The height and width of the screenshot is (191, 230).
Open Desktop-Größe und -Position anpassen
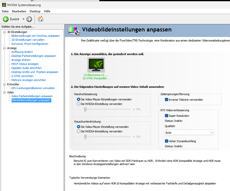point(35,72)
